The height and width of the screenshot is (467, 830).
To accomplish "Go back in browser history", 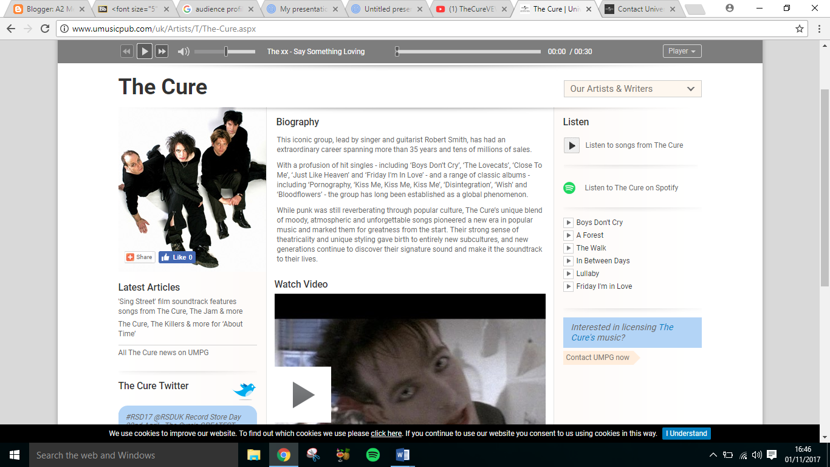I will point(11,29).
